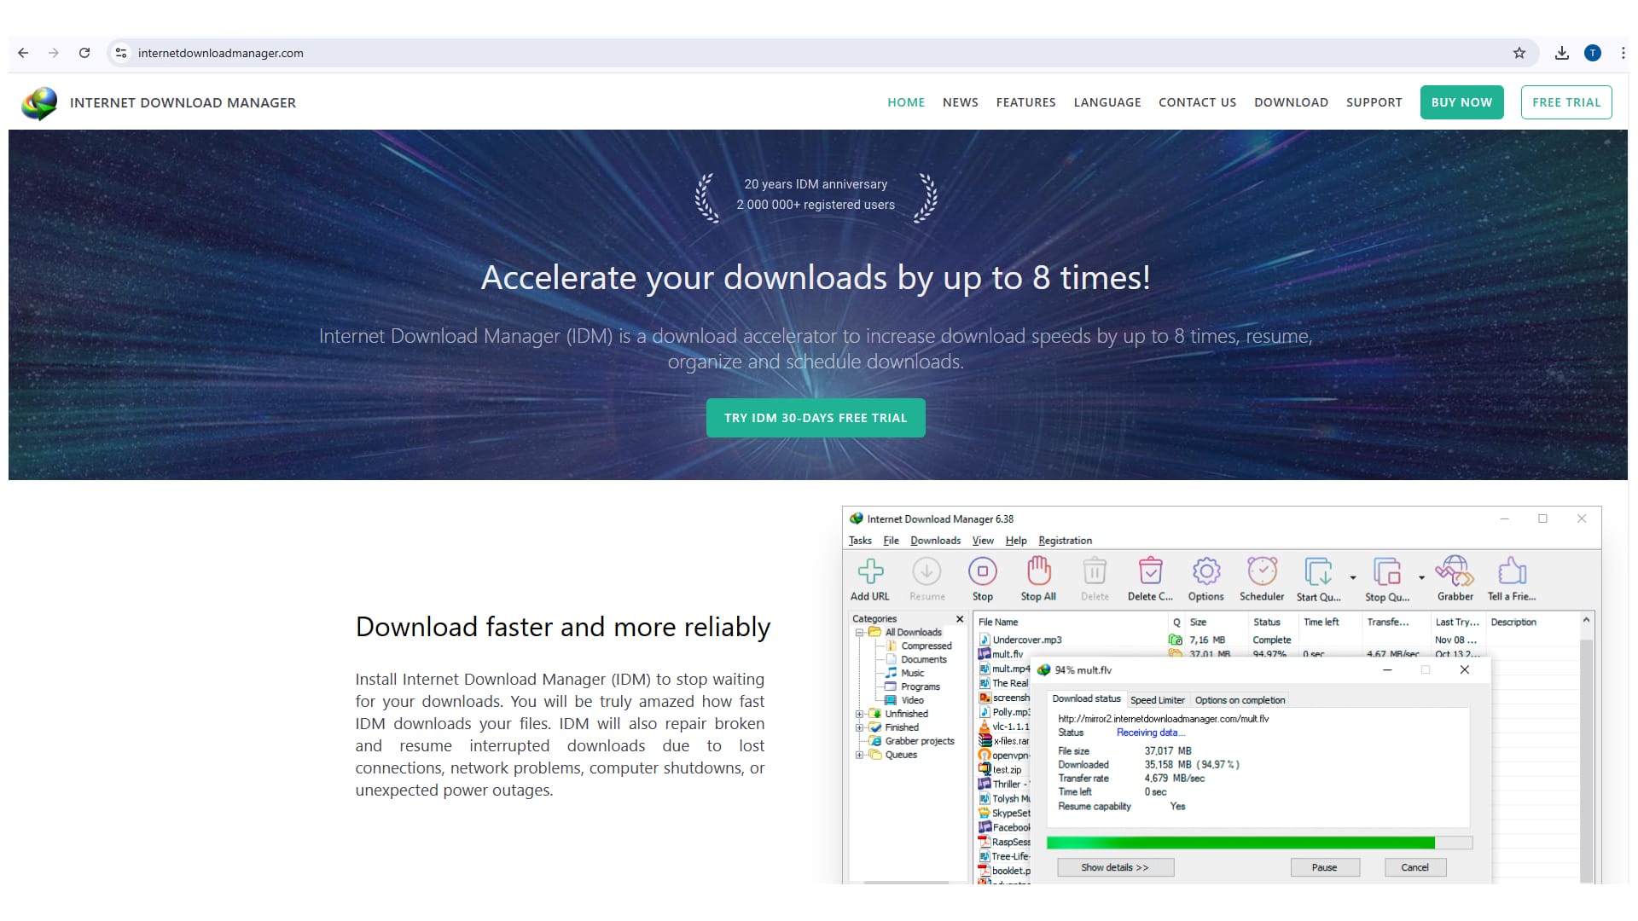The height and width of the screenshot is (921, 1638).
Task: Click the Stop Queue icon
Action: coord(1387,571)
